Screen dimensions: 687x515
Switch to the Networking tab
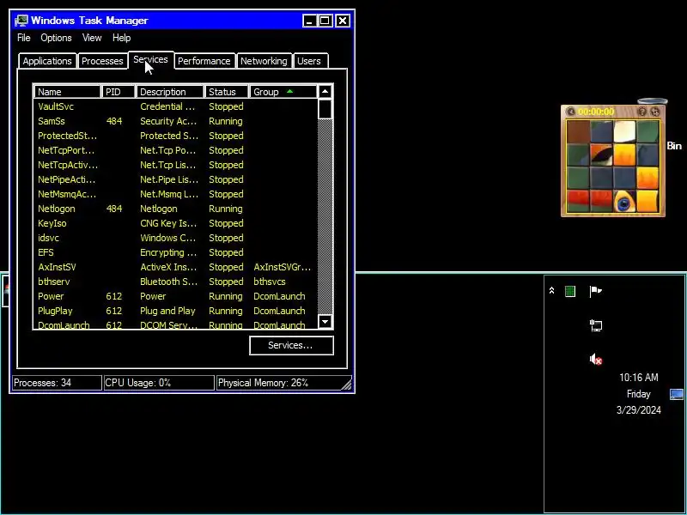pyautogui.click(x=264, y=61)
